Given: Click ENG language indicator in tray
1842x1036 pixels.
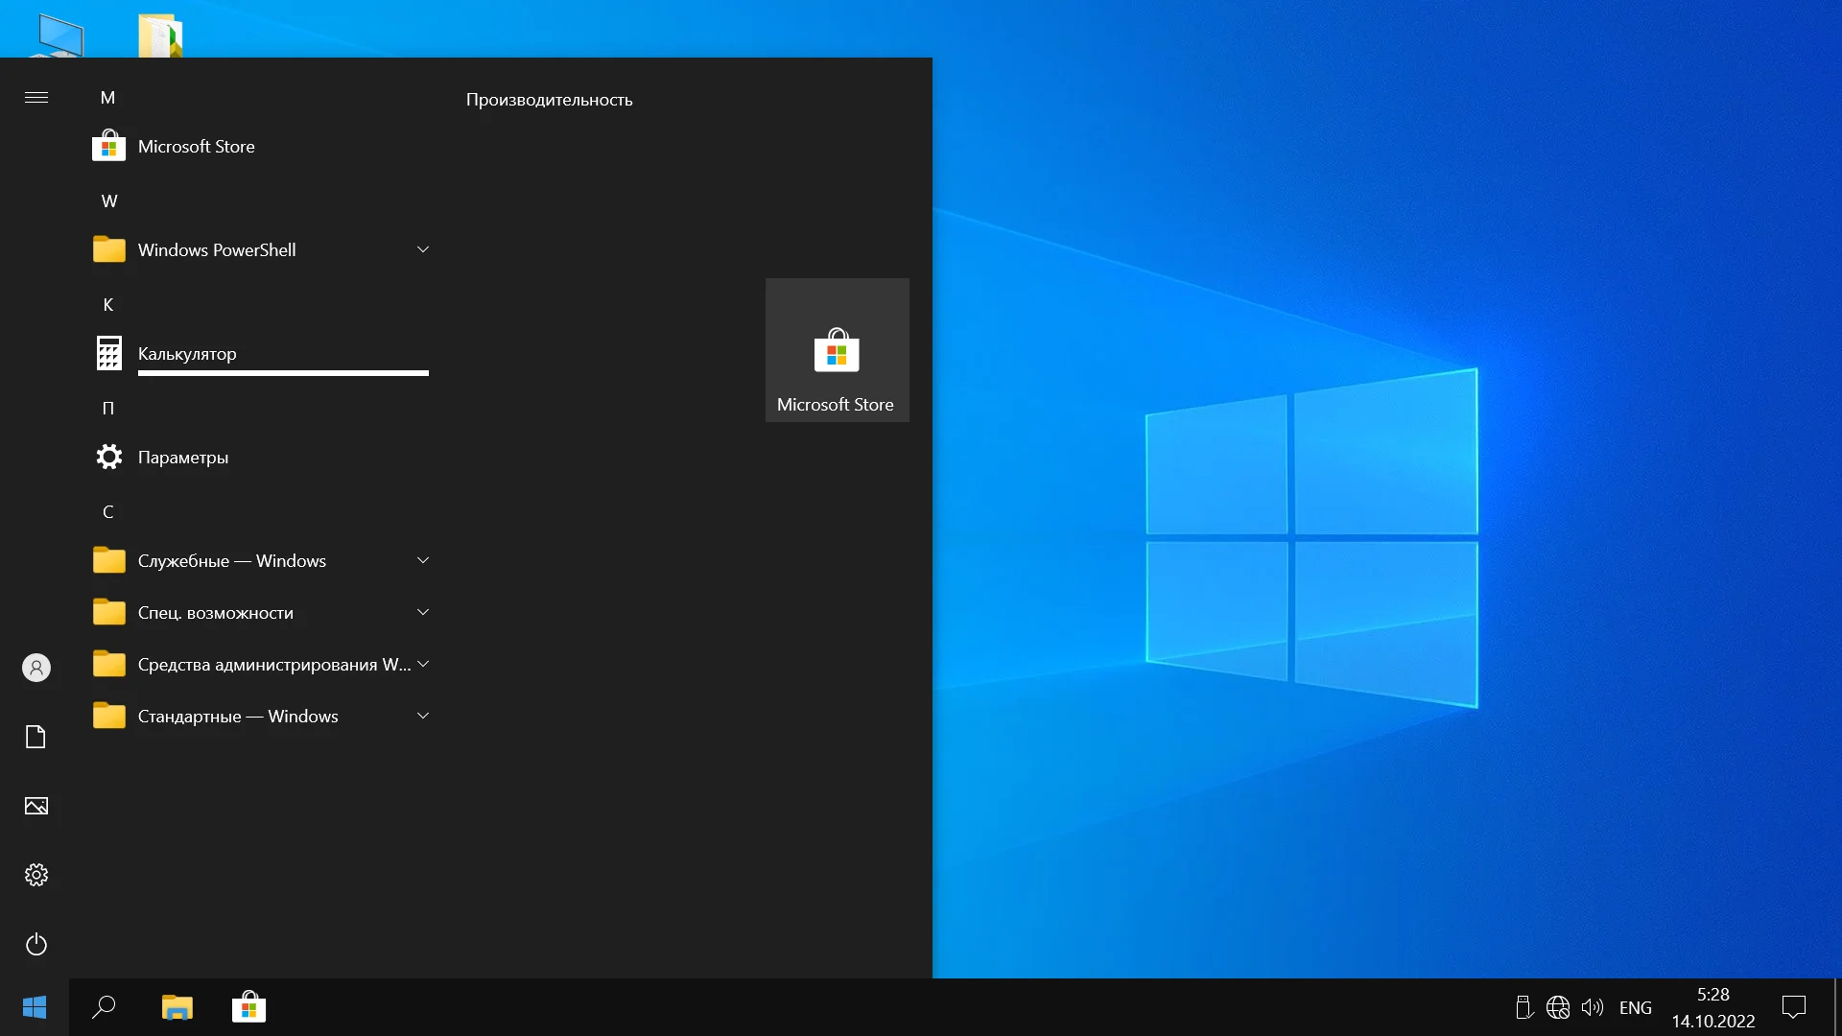Looking at the screenshot, I should tap(1635, 1007).
